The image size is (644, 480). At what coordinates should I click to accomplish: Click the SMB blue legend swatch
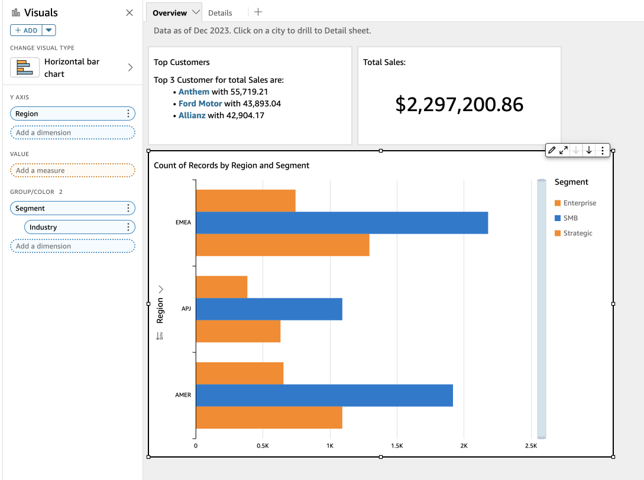tap(557, 218)
